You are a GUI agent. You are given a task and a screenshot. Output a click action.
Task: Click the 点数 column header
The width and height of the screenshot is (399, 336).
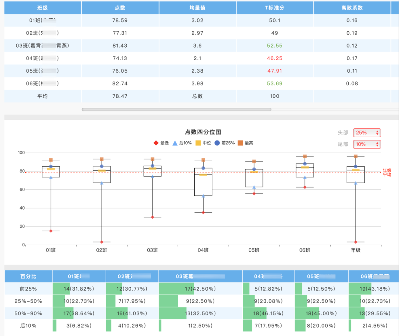pyautogui.click(x=120, y=8)
